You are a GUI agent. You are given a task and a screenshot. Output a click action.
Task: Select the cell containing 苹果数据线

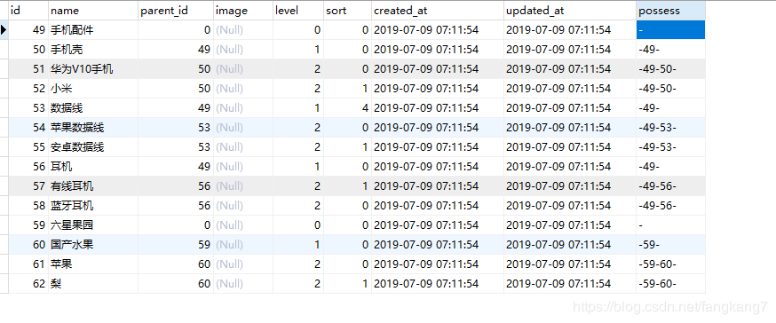(93, 128)
